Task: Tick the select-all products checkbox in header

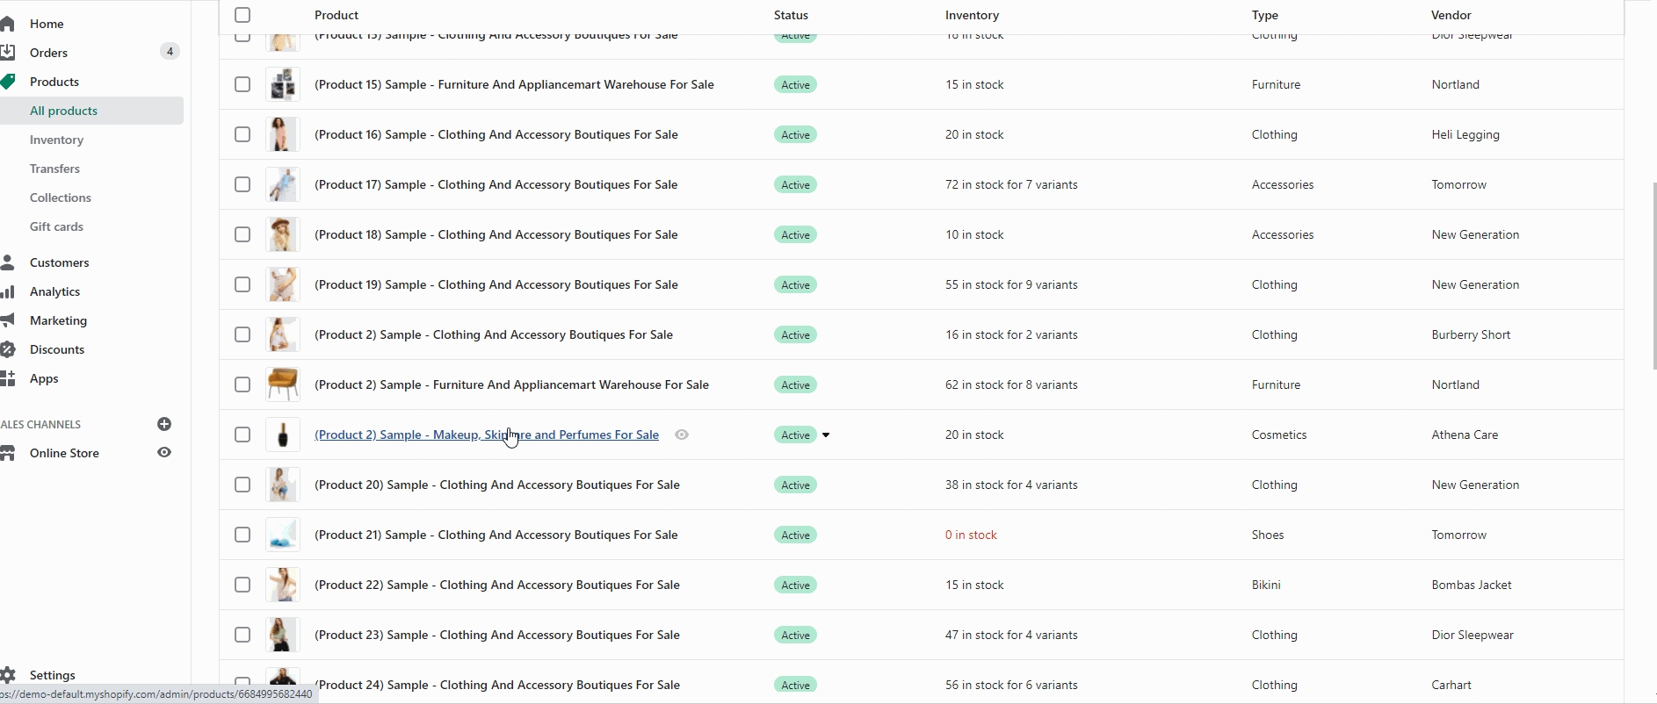Action: [x=242, y=15]
